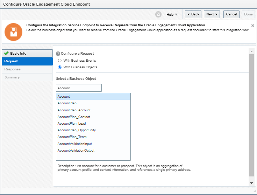Image resolution: width=257 pixels, height=195 pixels.
Task: Pick AccountValidationInput from the list
Action: (x=74, y=144)
